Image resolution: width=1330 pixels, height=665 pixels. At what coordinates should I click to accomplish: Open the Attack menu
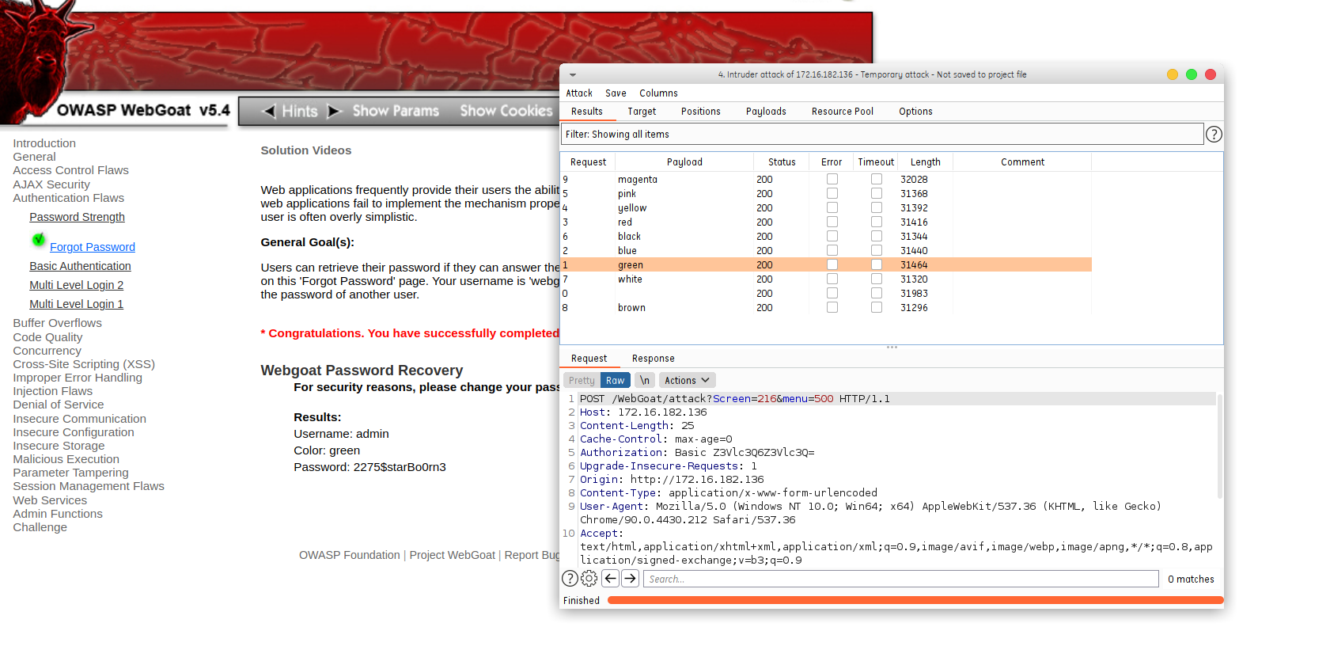coord(579,93)
